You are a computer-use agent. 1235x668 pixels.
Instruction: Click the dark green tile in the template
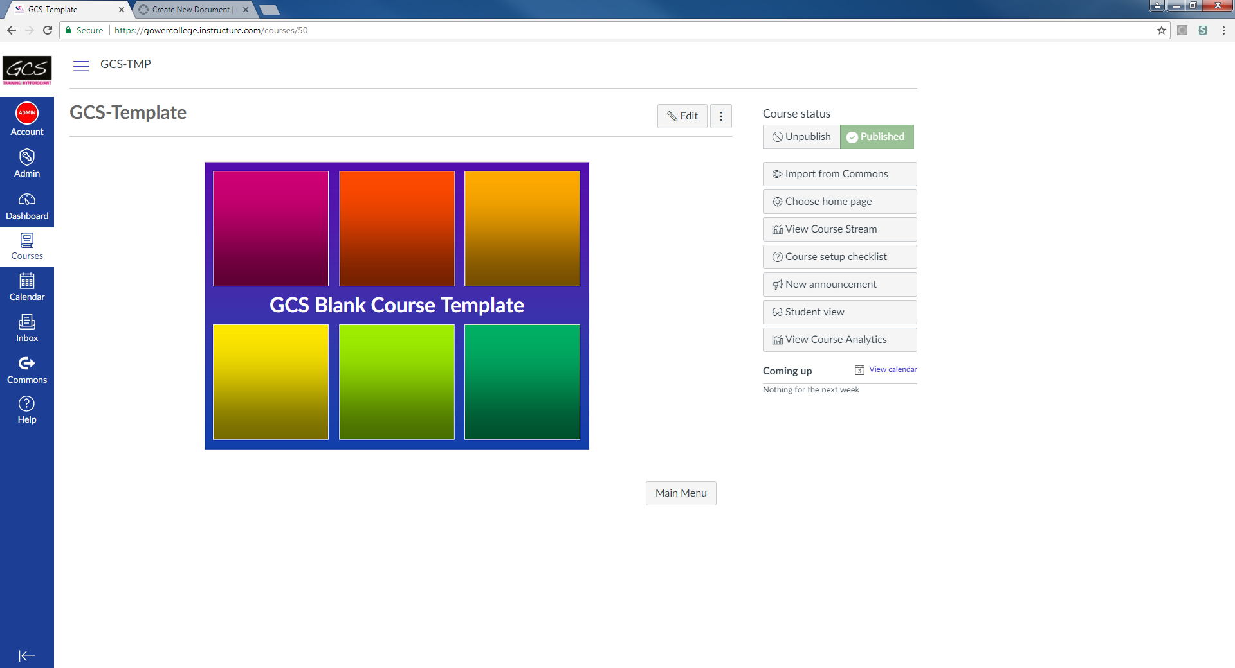[522, 382]
